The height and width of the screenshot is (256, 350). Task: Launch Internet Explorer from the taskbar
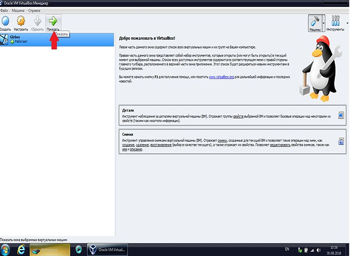click(x=21, y=250)
